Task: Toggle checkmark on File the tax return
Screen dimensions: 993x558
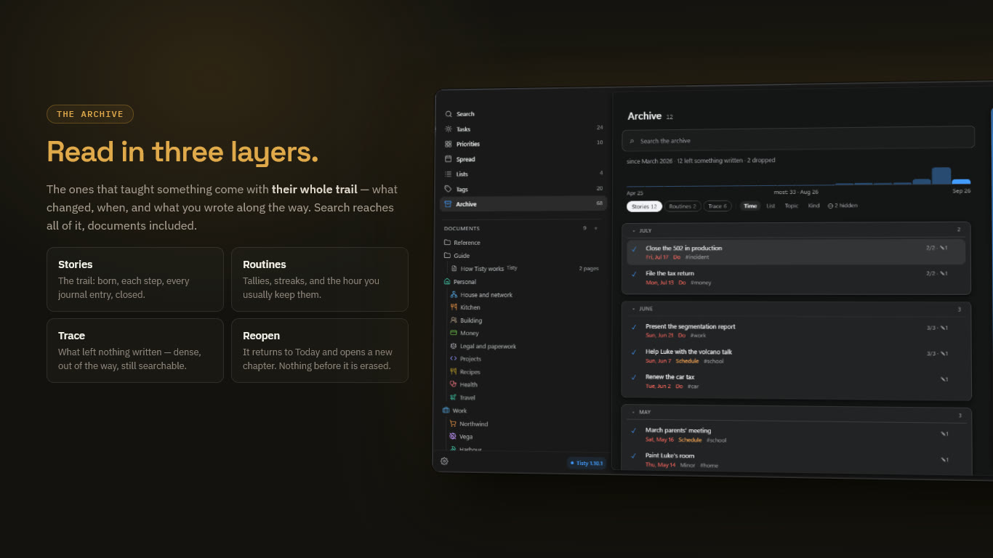Action: tap(634, 274)
